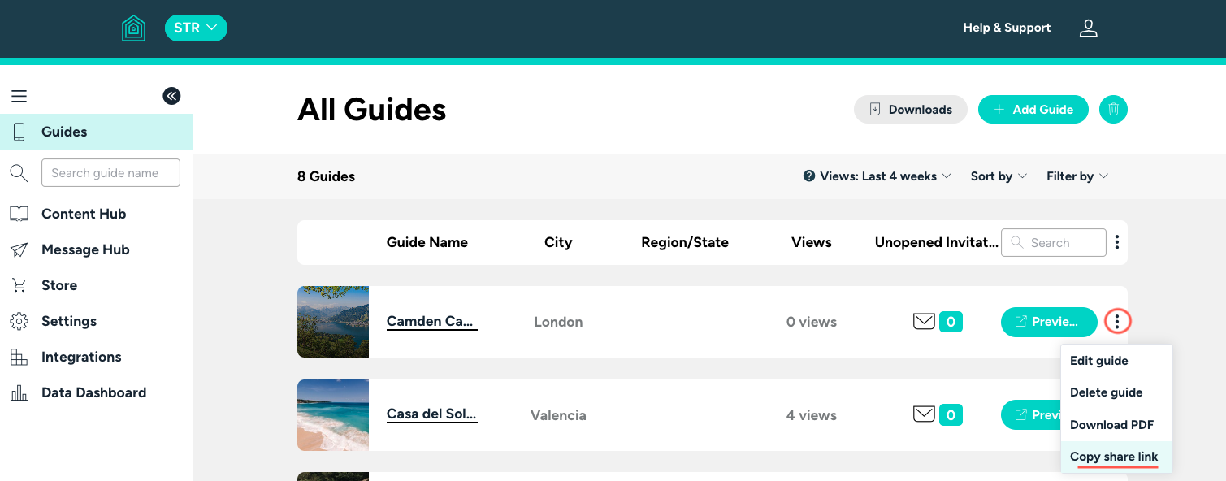
Task: Open Data Dashboard from the sidebar
Action: 94,392
